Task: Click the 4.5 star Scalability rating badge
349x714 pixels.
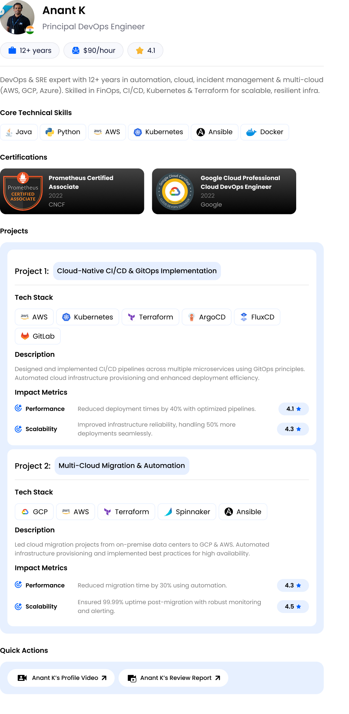Action: [293, 606]
